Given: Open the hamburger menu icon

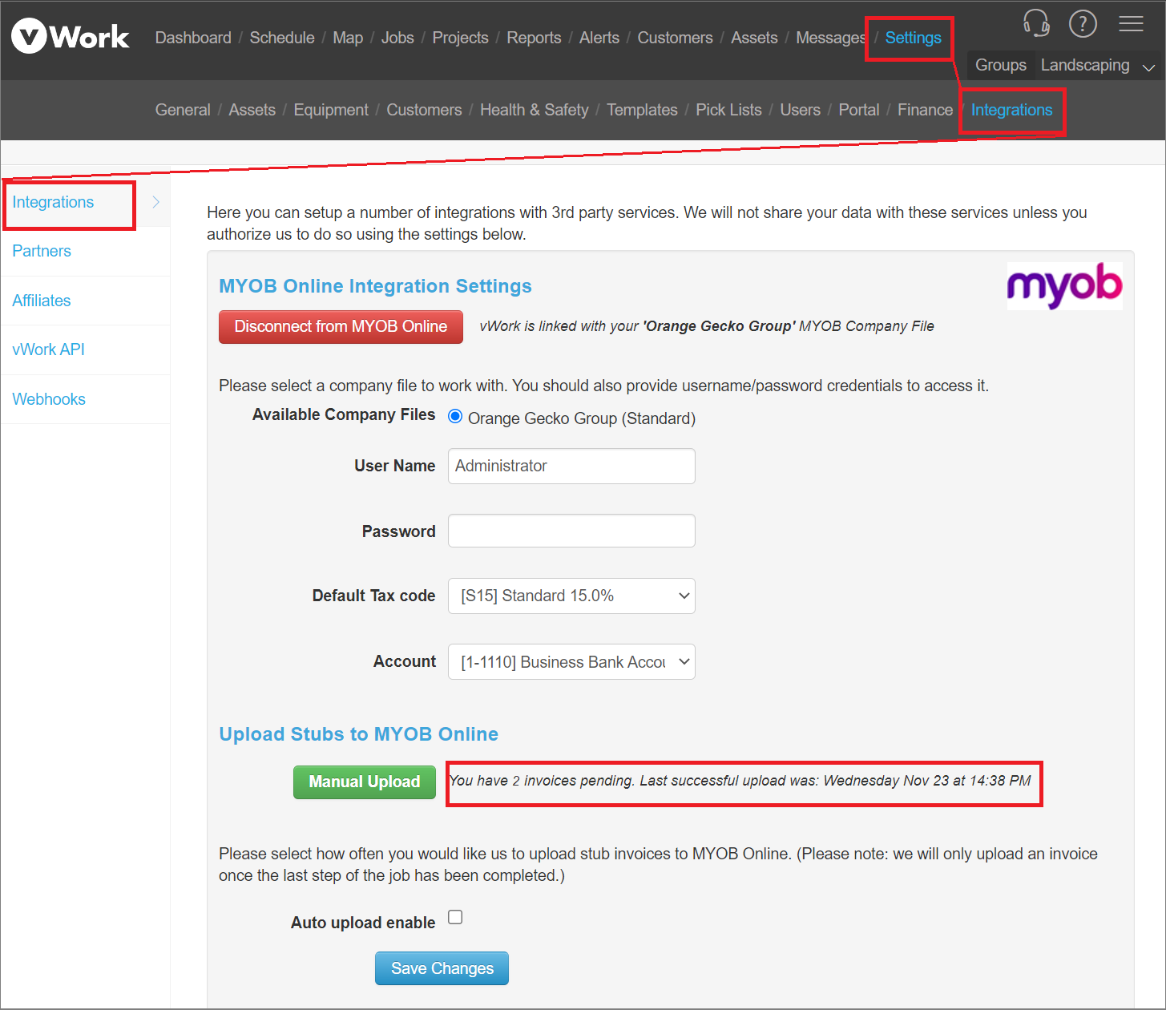Looking at the screenshot, I should point(1131,23).
